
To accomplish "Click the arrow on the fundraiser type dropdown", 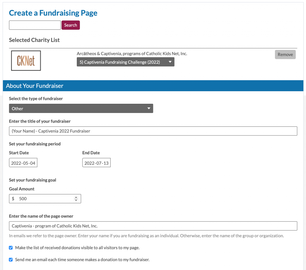I will (x=149, y=108).
